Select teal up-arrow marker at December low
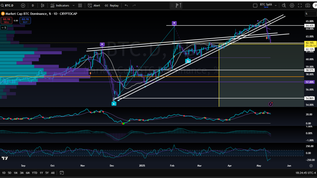The image size is (317, 178). [x=114, y=104]
